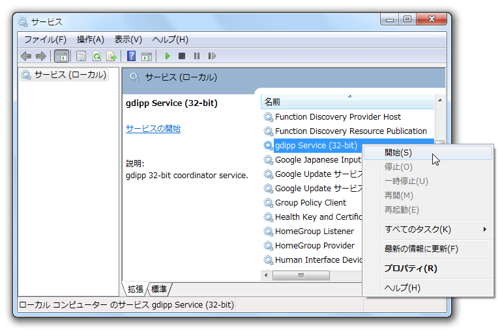Choose プロパティ(R) in the context menu
This screenshot has height=331, width=500.
[428, 269]
